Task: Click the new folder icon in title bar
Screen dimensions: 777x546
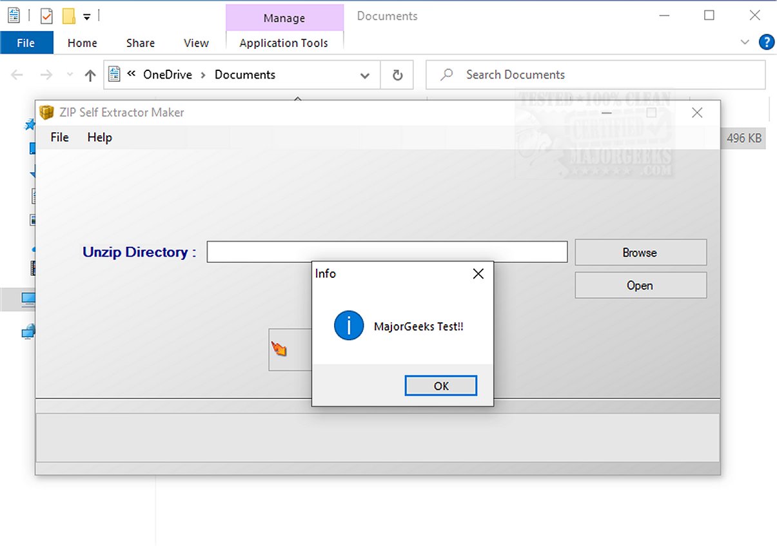Action: pyautogui.click(x=68, y=16)
